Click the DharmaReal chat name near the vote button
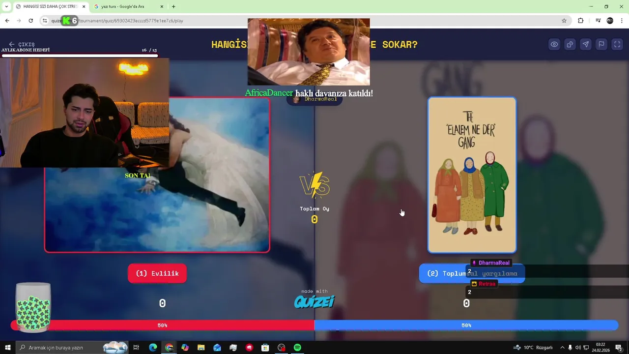The image size is (629, 354). tap(494, 263)
